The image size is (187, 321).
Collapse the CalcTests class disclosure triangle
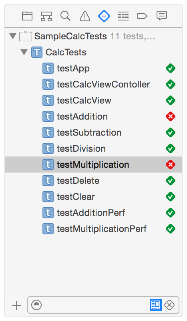[24, 52]
